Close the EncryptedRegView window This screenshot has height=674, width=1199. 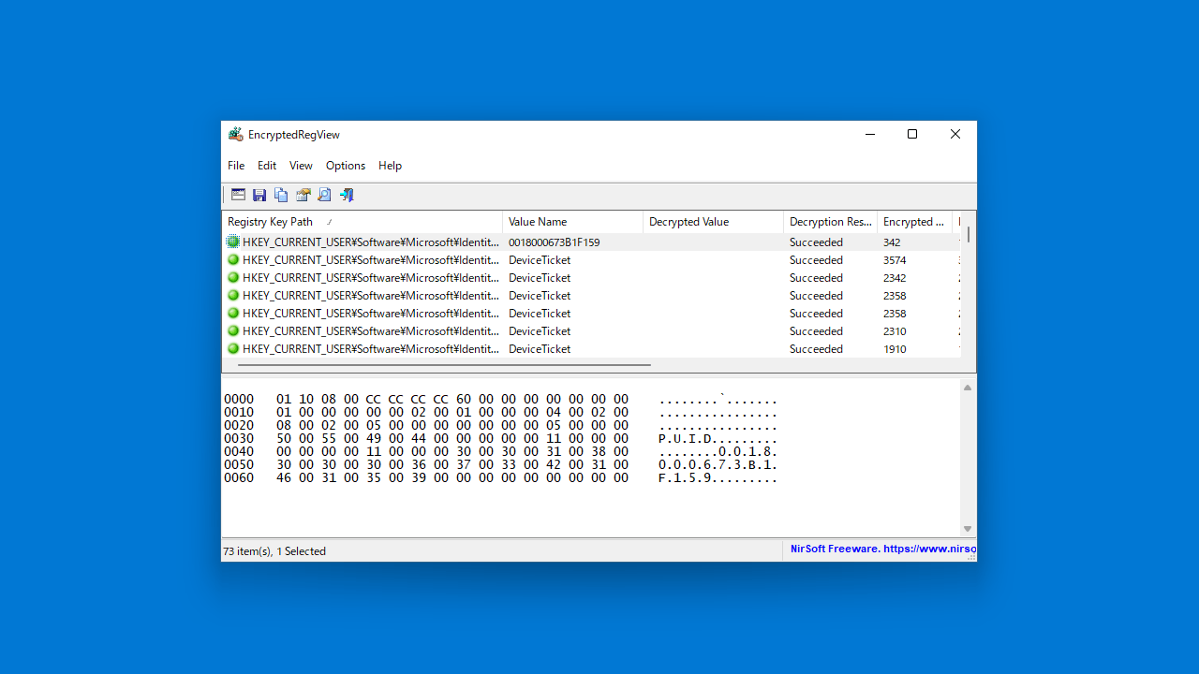click(955, 134)
